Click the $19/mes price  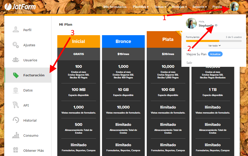123,54
